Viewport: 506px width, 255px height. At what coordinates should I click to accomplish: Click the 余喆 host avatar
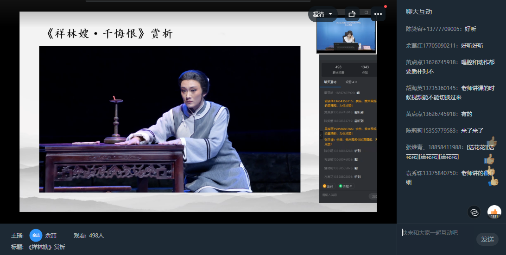pos(36,235)
